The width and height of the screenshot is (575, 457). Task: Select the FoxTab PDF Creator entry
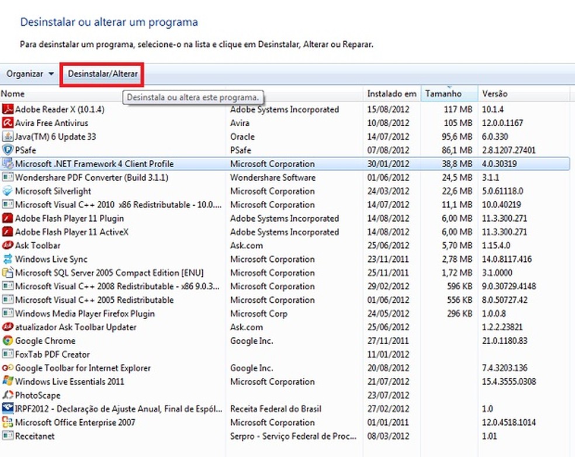click(53, 354)
